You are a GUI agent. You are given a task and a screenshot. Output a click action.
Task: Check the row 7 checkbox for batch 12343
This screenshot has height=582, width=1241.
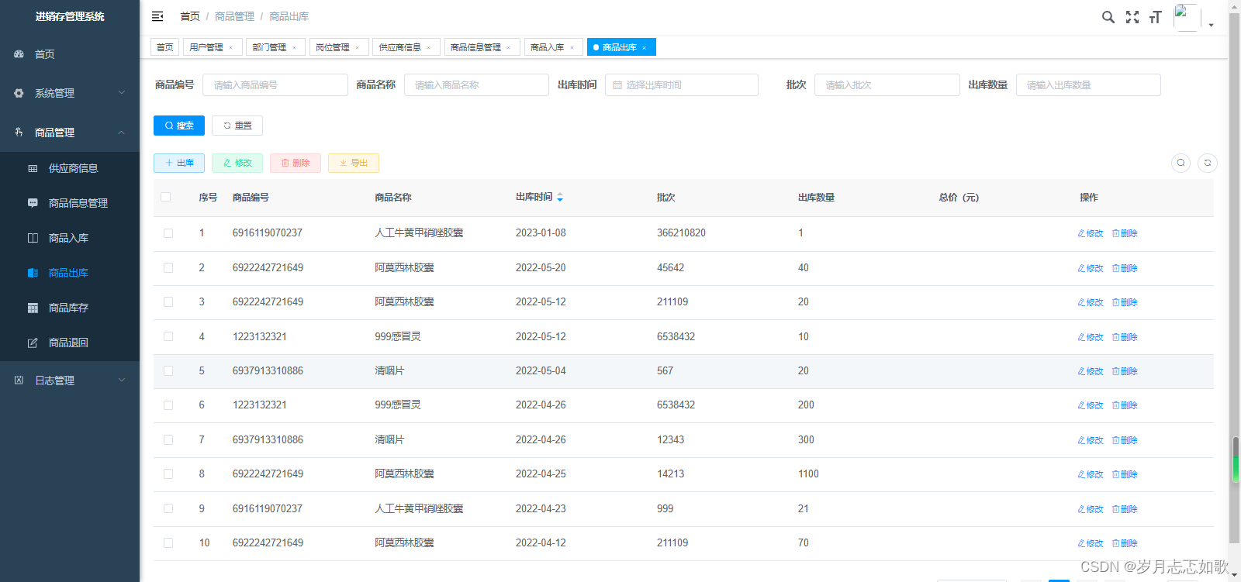point(168,439)
